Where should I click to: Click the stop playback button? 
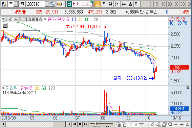tap(80, 125)
